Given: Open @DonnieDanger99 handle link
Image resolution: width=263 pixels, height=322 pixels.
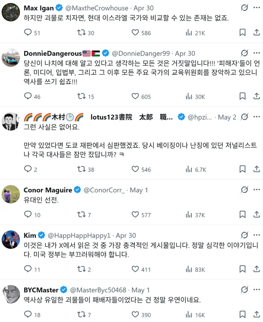Looking at the screenshot, I should coord(141,53).
